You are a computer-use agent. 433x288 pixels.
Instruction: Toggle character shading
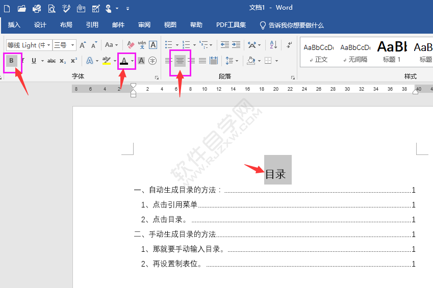coord(141,61)
